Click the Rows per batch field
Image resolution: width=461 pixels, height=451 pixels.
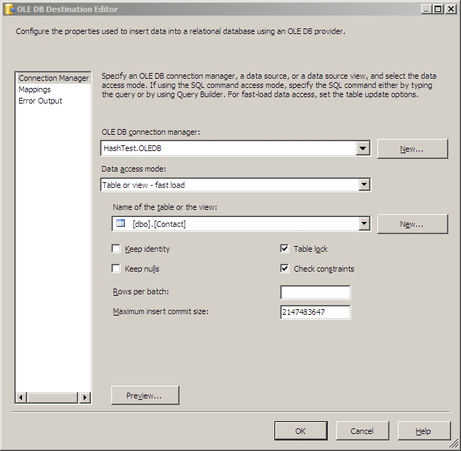click(315, 293)
